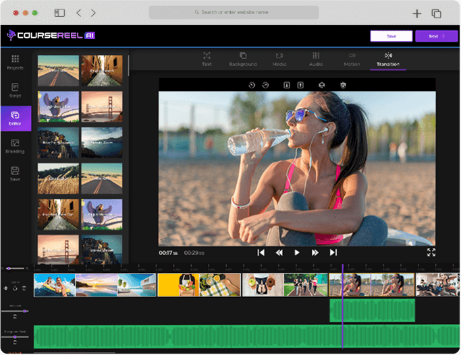The width and height of the screenshot is (461, 355).
Task: Select the bird cartoon transition thumbnail
Action: [x=58, y=106]
